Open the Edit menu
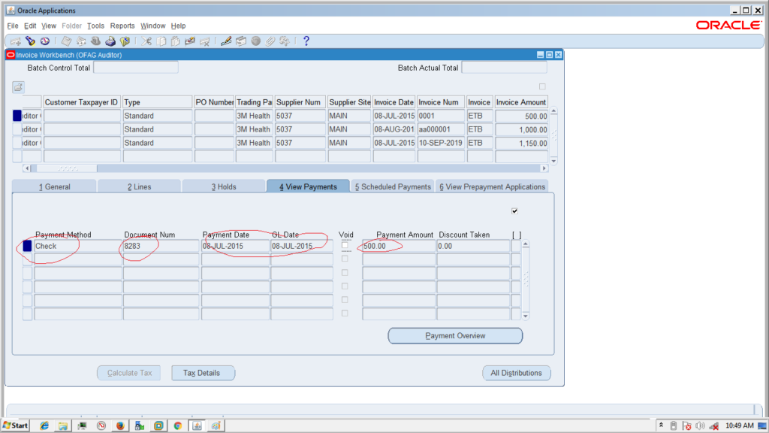The width and height of the screenshot is (769, 433). (x=30, y=26)
